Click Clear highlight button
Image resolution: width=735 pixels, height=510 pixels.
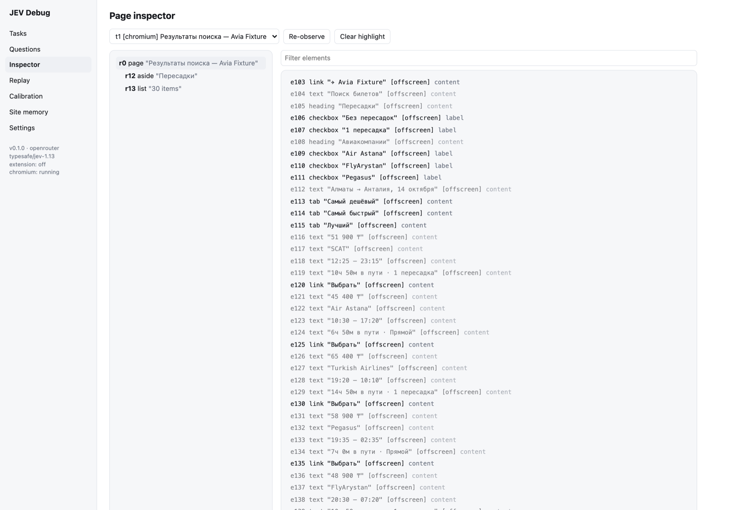coord(362,37)
